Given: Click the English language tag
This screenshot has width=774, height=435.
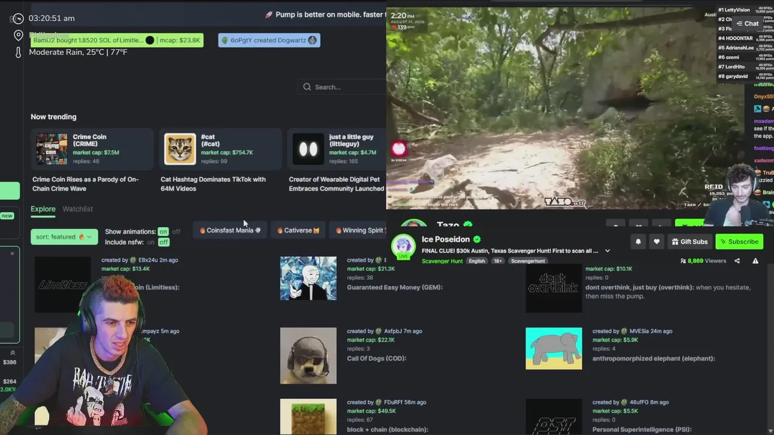Looking at the screenshot, I should tap(476, 261).
